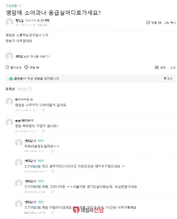Click the 공유 share icon
Viewport: 177px width, 219px height.
(x=157, y=67)
